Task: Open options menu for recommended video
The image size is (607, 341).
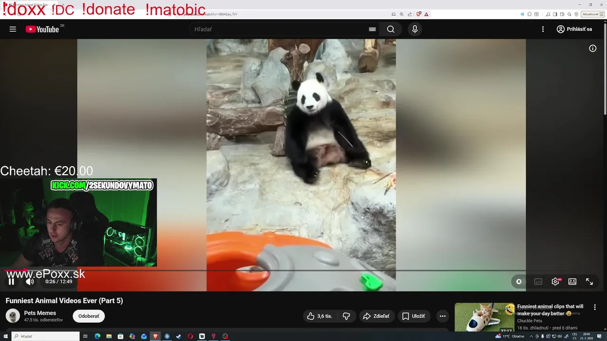Action: click(x=595, y=307)
